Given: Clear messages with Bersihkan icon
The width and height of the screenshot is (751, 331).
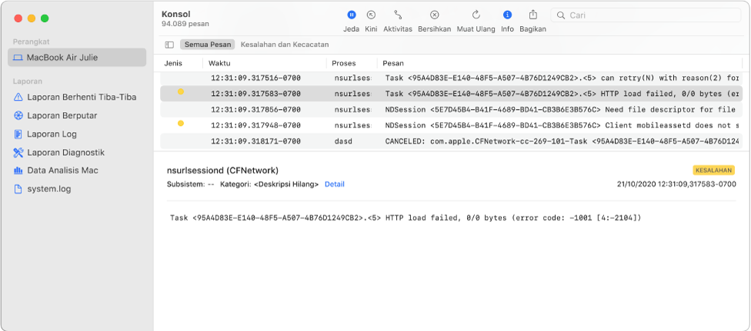Looking at the screenshot, I should pos(434,15).
